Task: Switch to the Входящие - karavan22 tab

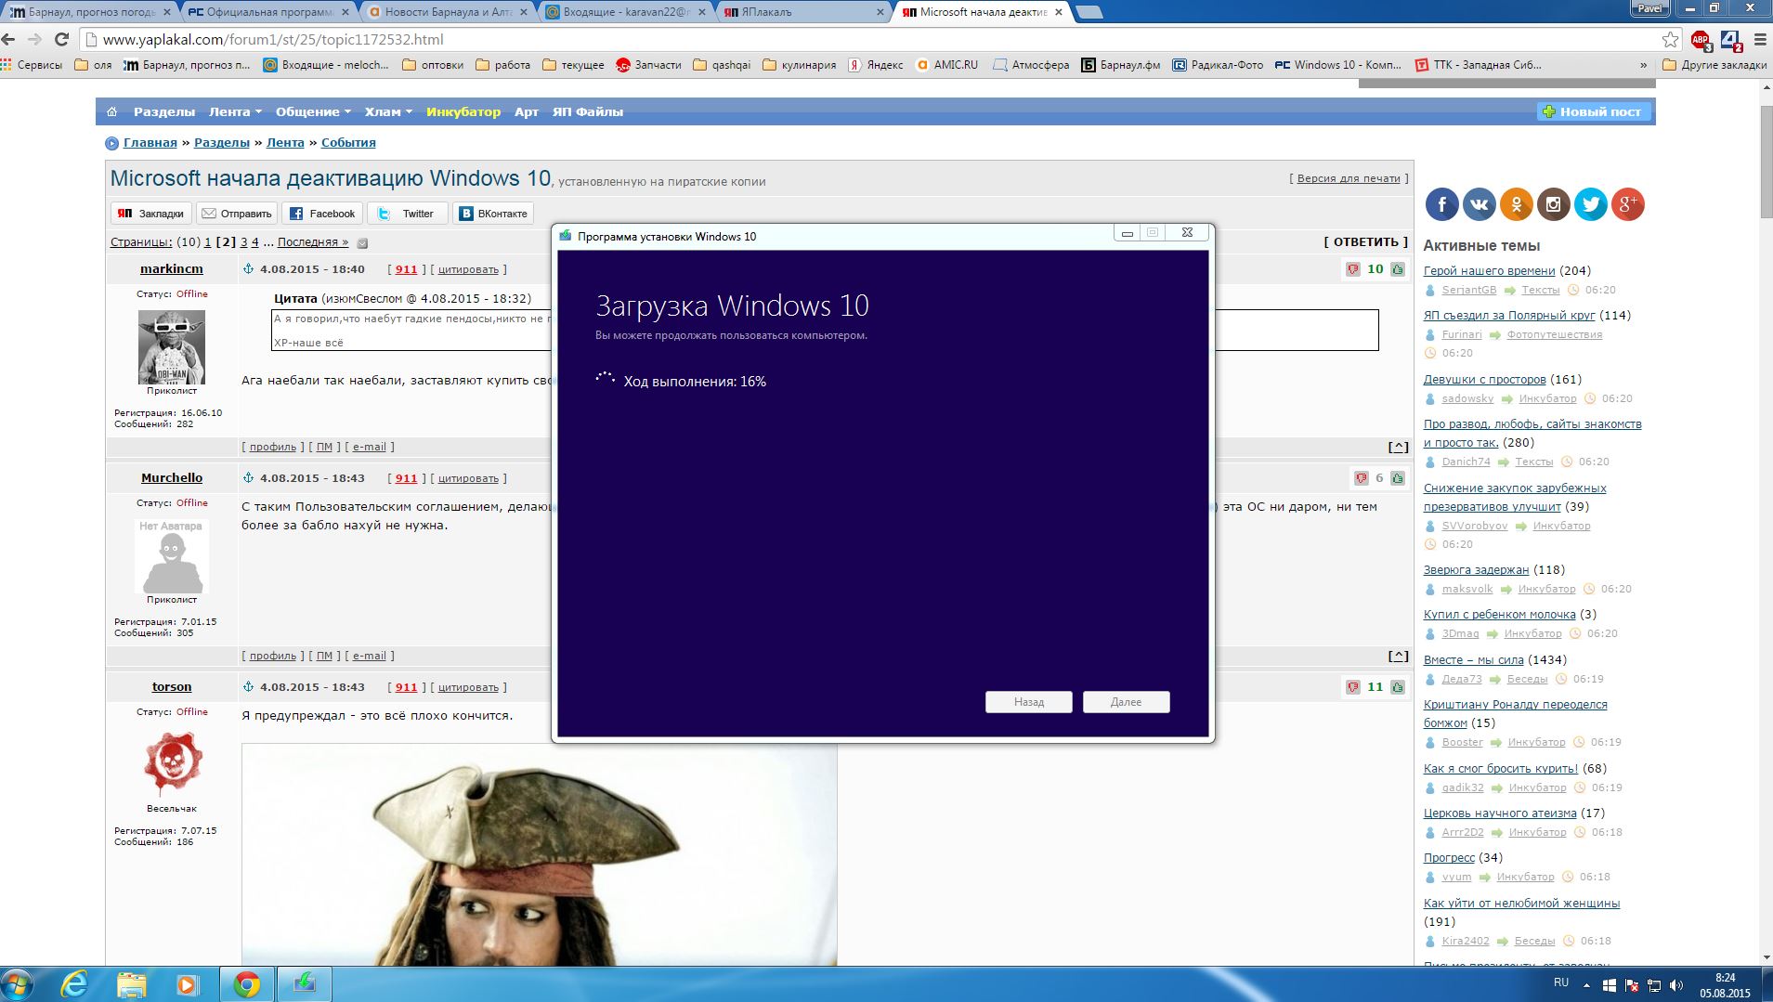Action: coord(625,12)
